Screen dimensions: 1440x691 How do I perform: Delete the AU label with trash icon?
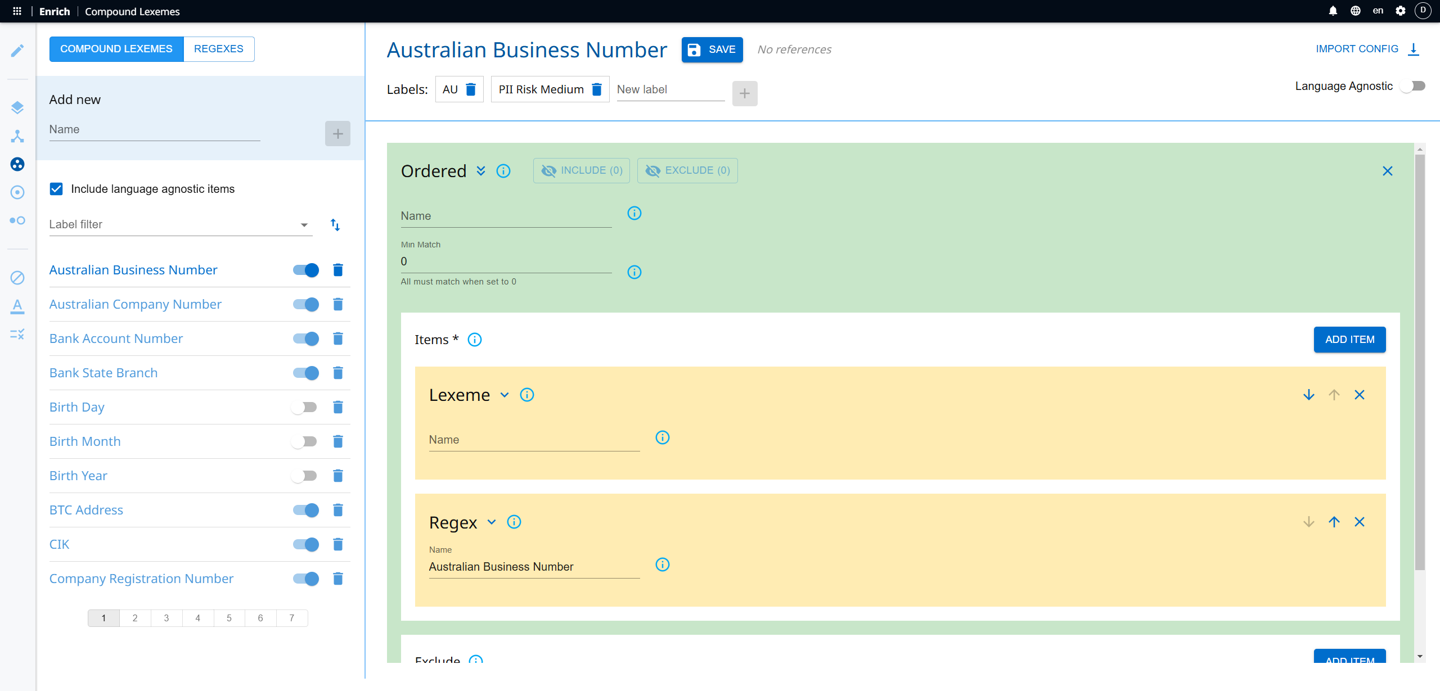pos(471,89)
